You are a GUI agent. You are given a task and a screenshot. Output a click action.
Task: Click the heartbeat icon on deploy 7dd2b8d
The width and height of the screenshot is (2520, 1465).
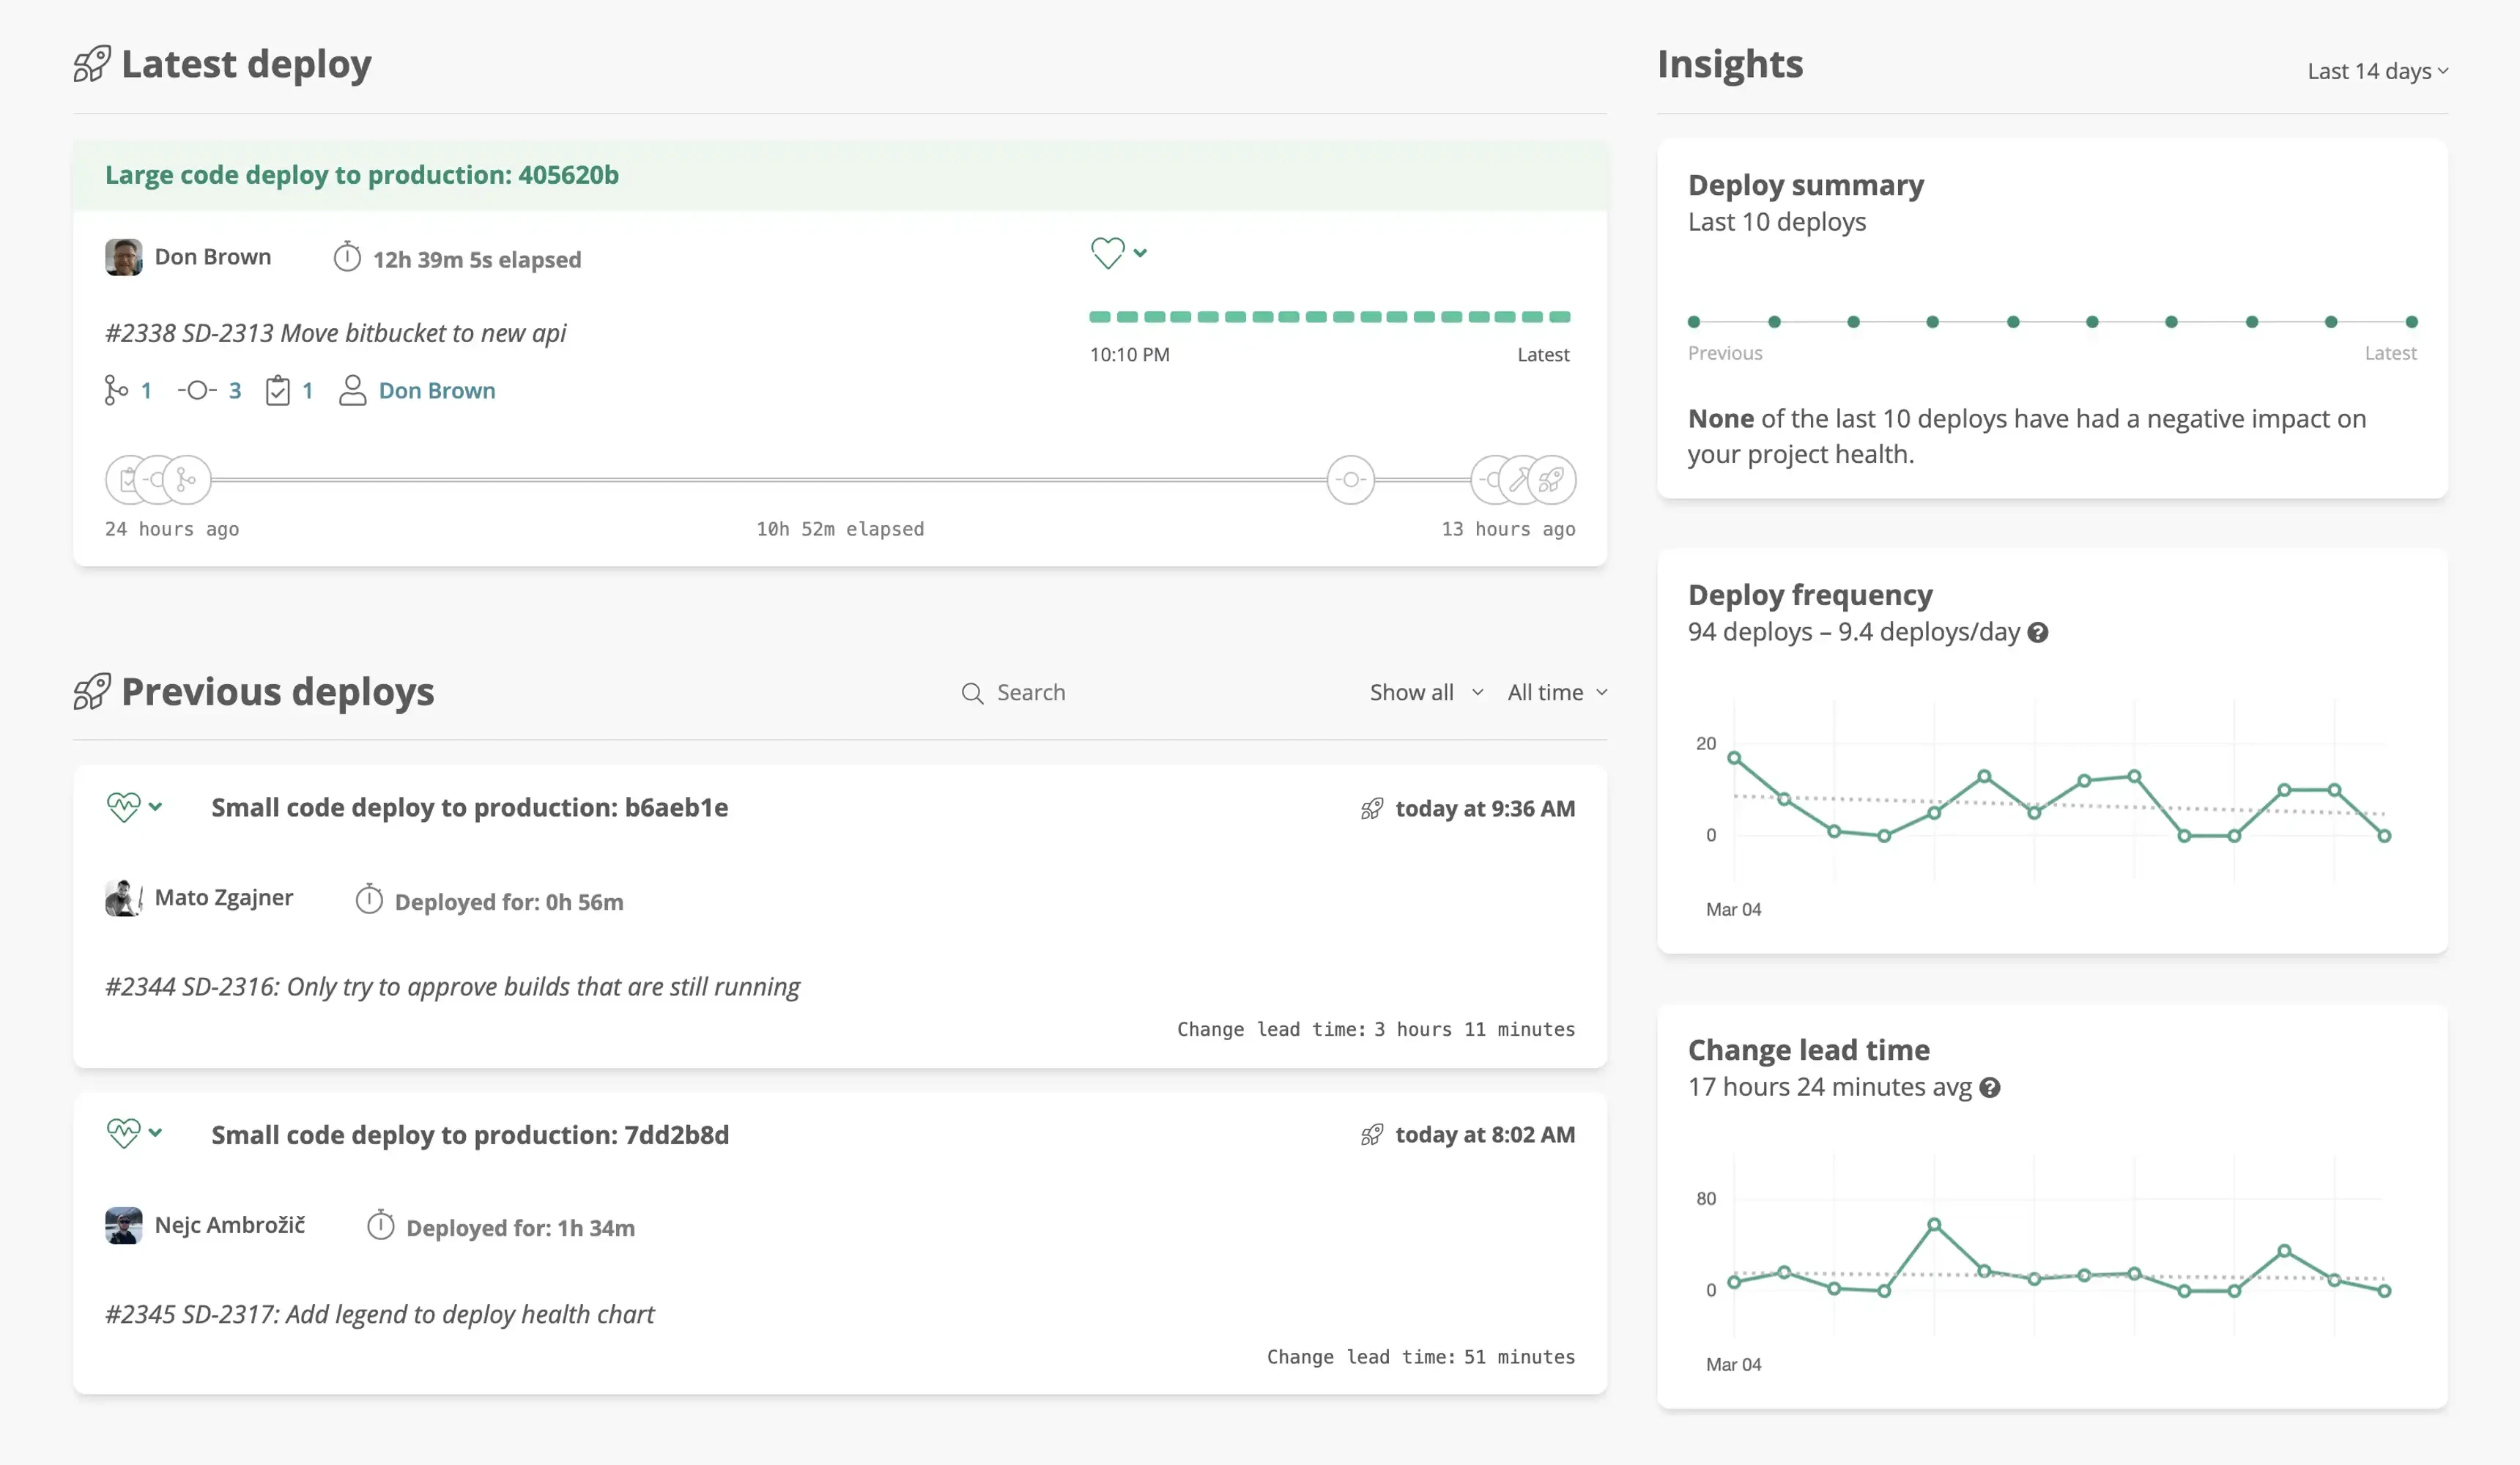pyautogui.click(x=124, y=1133)
